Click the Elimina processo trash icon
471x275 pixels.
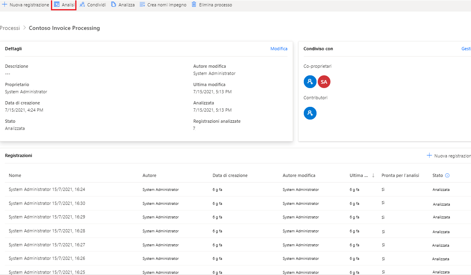pyautogui.click(x=194, y=4)
